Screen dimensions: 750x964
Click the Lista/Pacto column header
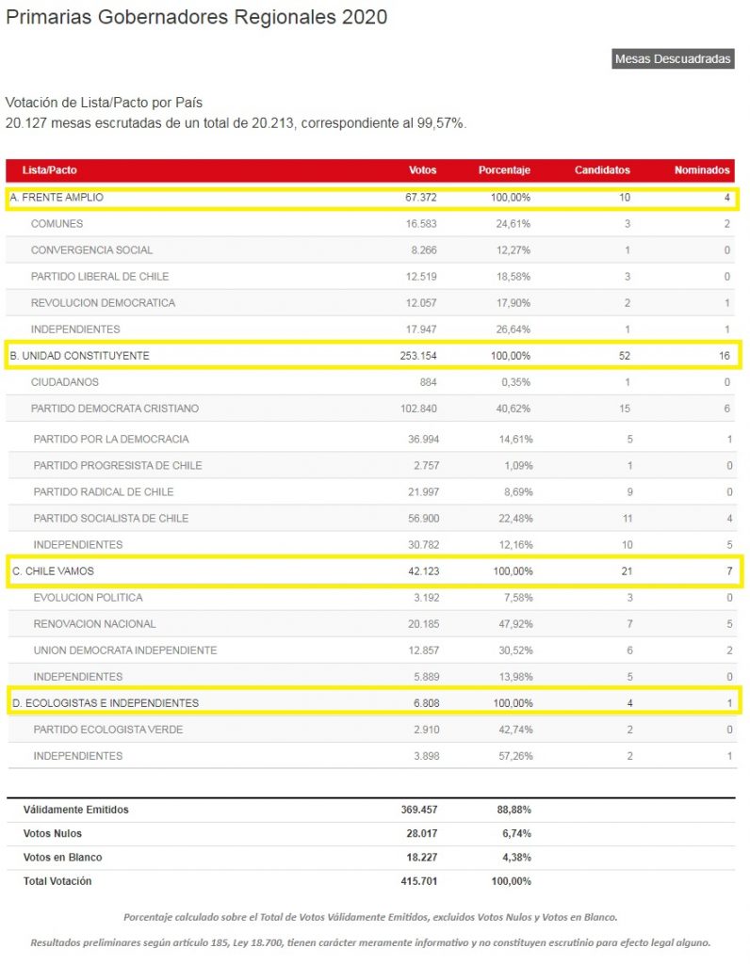click(50, 170)
